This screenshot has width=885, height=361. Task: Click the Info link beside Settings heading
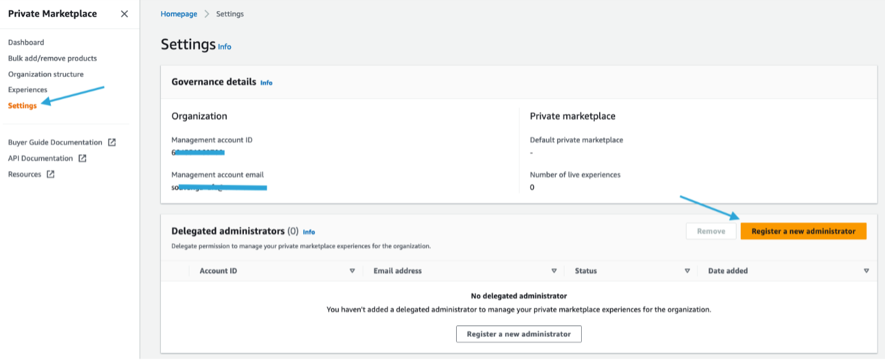click(x=225, y=46)
